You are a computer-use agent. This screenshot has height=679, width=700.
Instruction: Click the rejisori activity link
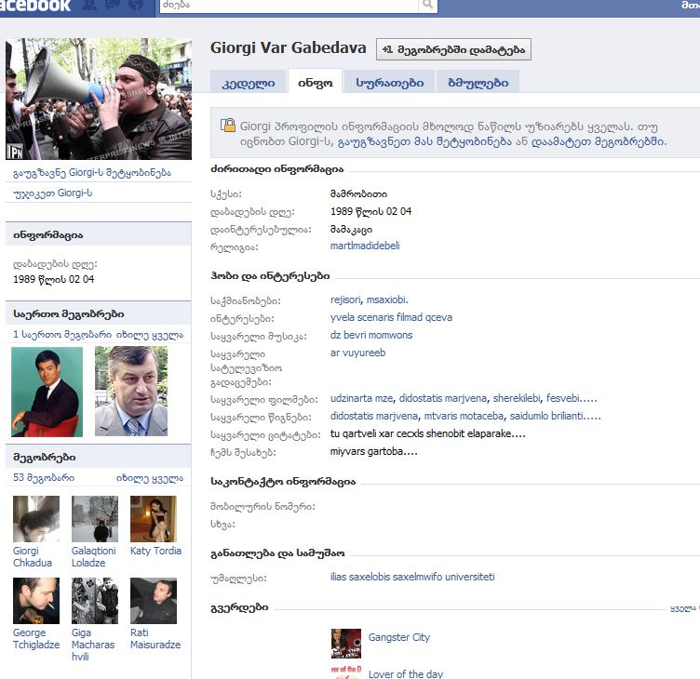point(345,300)
